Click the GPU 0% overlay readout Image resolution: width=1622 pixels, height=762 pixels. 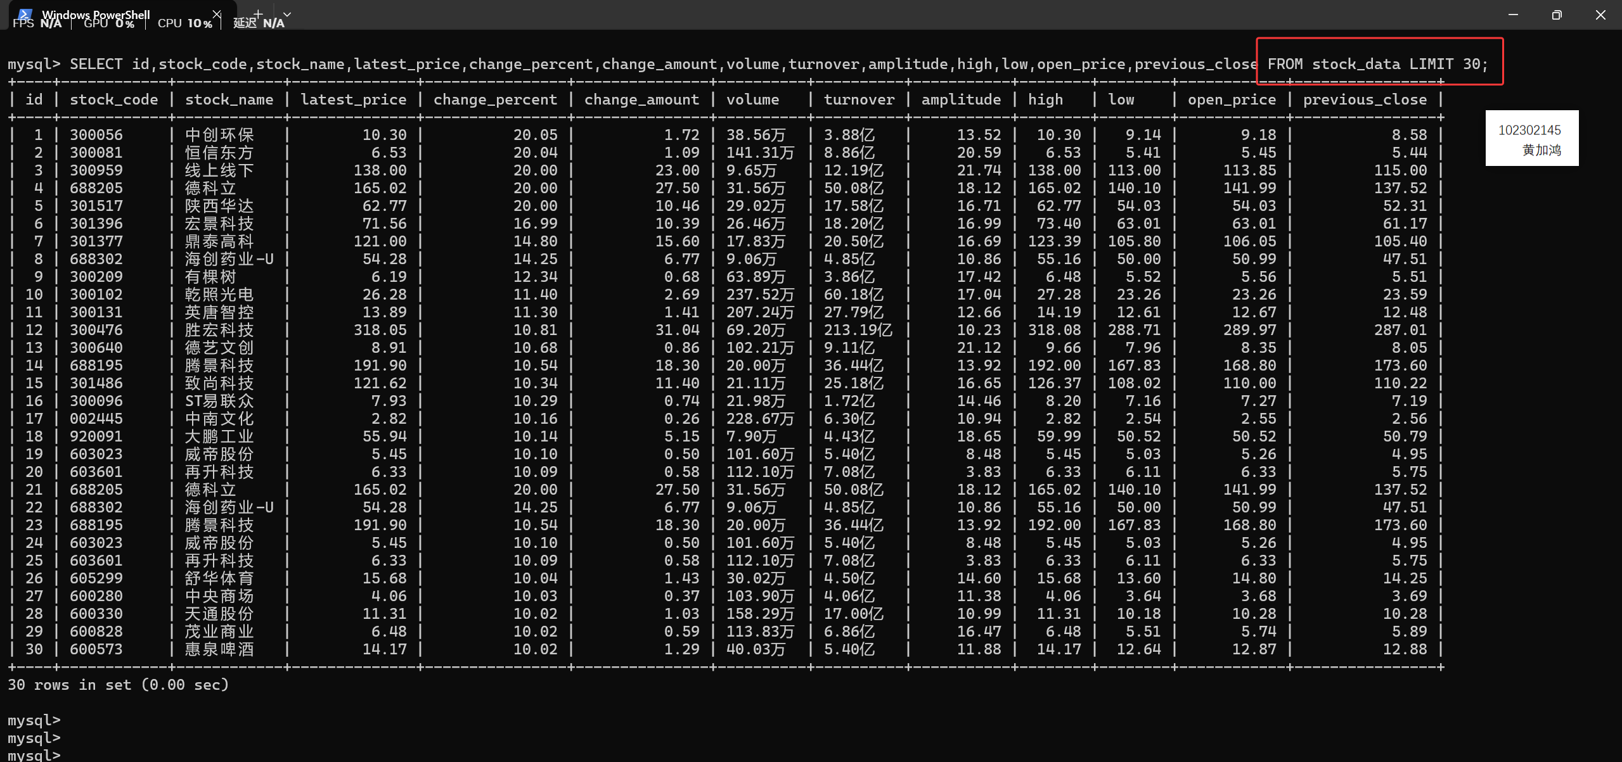[x=109, y=23]
